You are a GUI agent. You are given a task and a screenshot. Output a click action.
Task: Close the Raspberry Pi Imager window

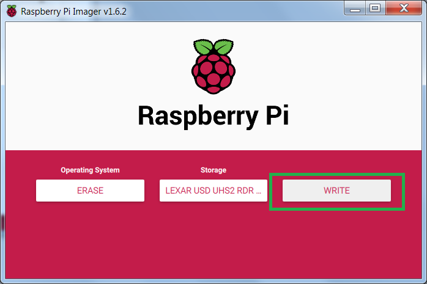click(x=404, y=9)
